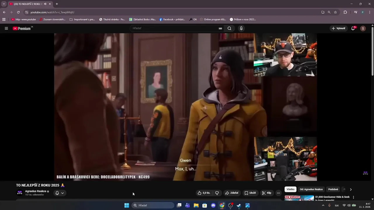The height and width of the screenshot is (210, 374).
Task: Close the TO NEJLEPŠÍ Z ROKU tab
Action: click(x=50, y=4)
